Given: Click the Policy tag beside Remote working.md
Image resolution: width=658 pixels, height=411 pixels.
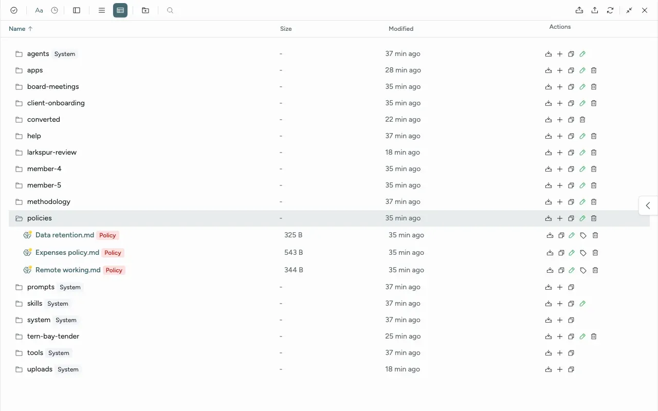Looking at the screenshot, I should [x=114, y=270].
